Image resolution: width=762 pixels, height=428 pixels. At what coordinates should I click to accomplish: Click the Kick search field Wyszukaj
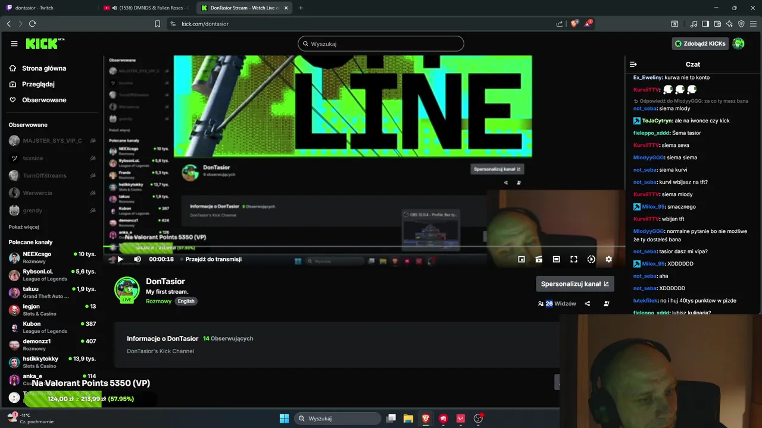point(381,43)
